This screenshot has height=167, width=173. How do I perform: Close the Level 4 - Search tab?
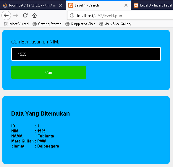126,5
